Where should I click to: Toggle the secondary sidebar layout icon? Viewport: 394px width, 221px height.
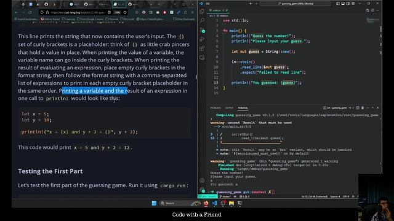click(348, 4)
